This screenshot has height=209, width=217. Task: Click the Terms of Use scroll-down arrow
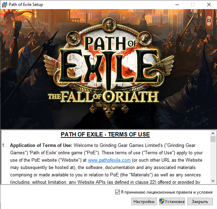(213, 181)
